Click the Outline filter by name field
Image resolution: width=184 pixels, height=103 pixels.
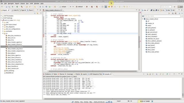(x=162, y=16)
